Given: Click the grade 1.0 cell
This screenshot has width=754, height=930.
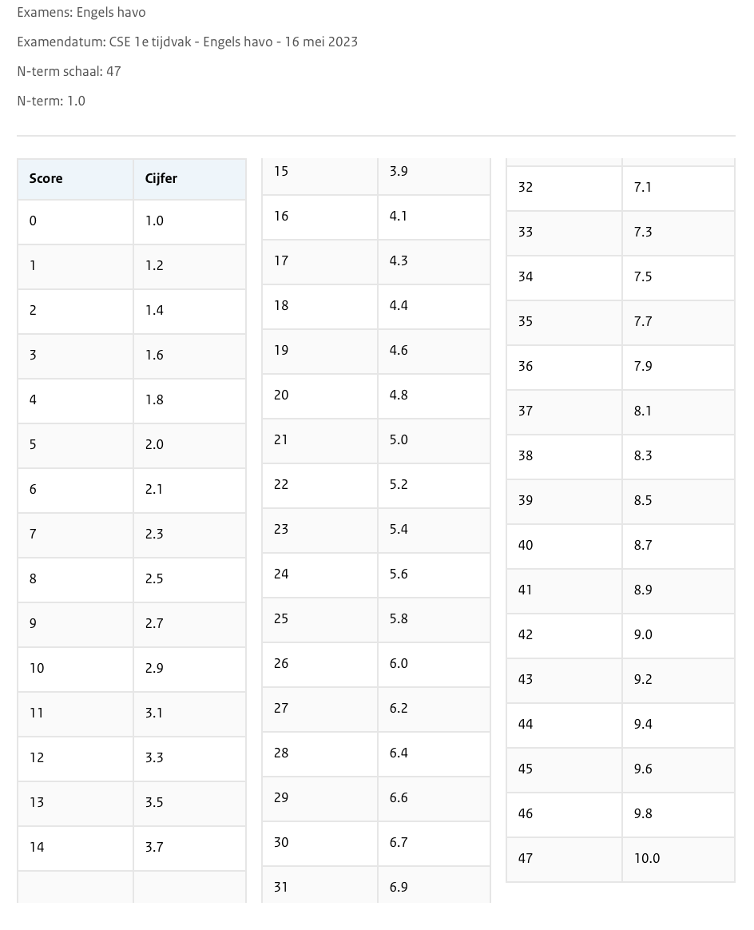Looking at the screenshot, I should tap(154, 221).
